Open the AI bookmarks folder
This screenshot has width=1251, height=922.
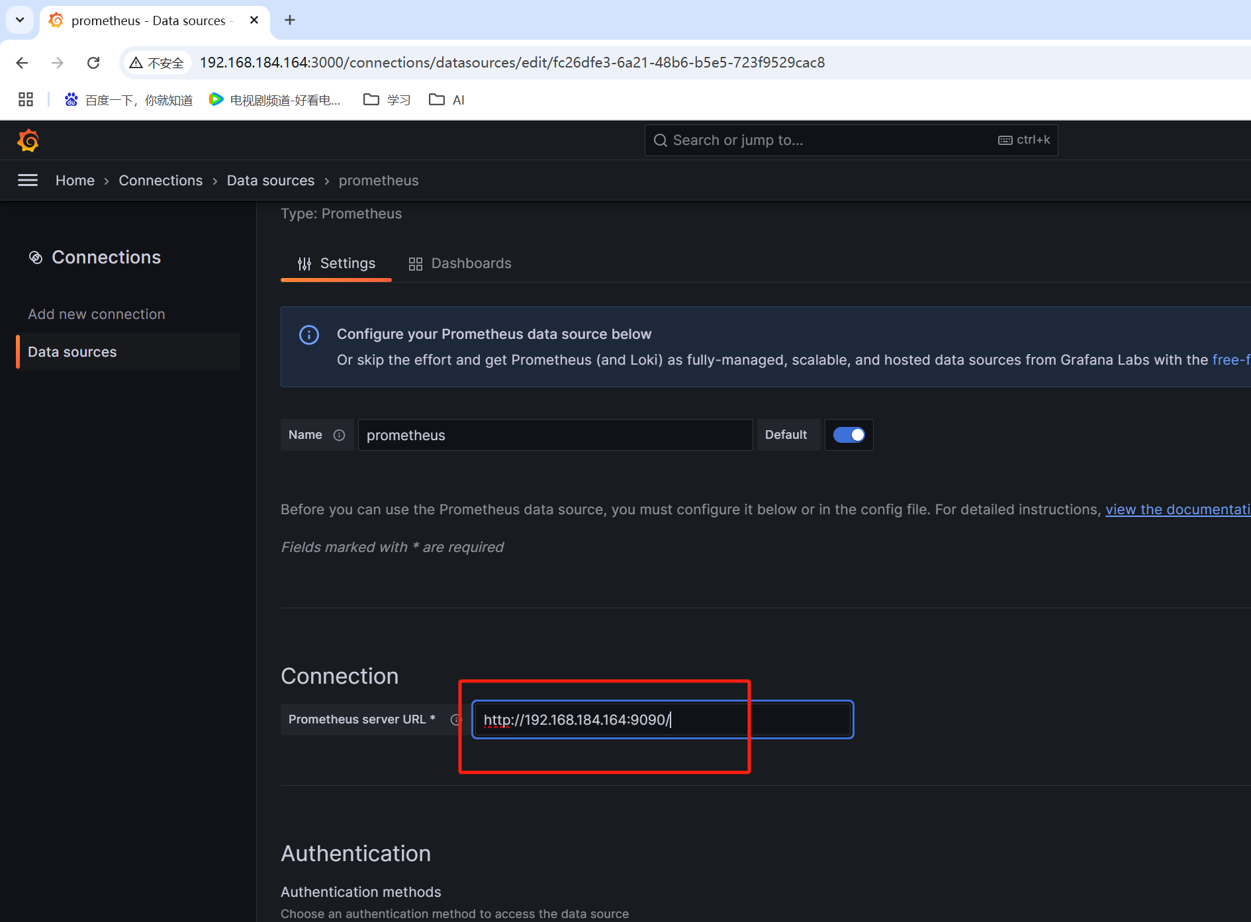(447, 100)
